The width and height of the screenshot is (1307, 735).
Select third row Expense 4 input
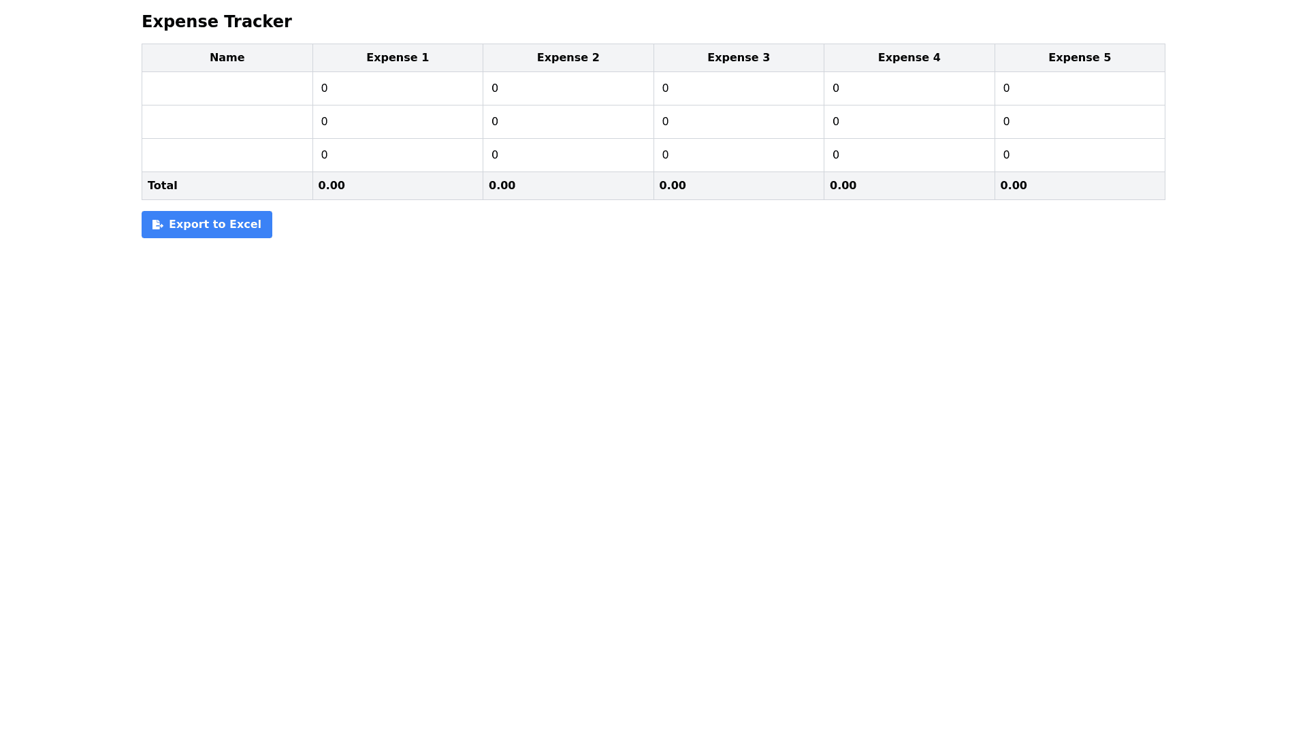[909, 155]
